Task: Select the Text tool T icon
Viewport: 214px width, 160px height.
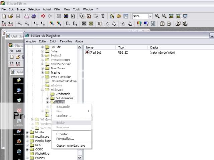Action: pos(103,16)
